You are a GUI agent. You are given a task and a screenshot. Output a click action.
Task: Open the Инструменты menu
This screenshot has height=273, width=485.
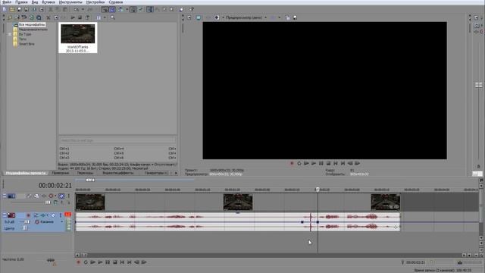tap(70, 2)
